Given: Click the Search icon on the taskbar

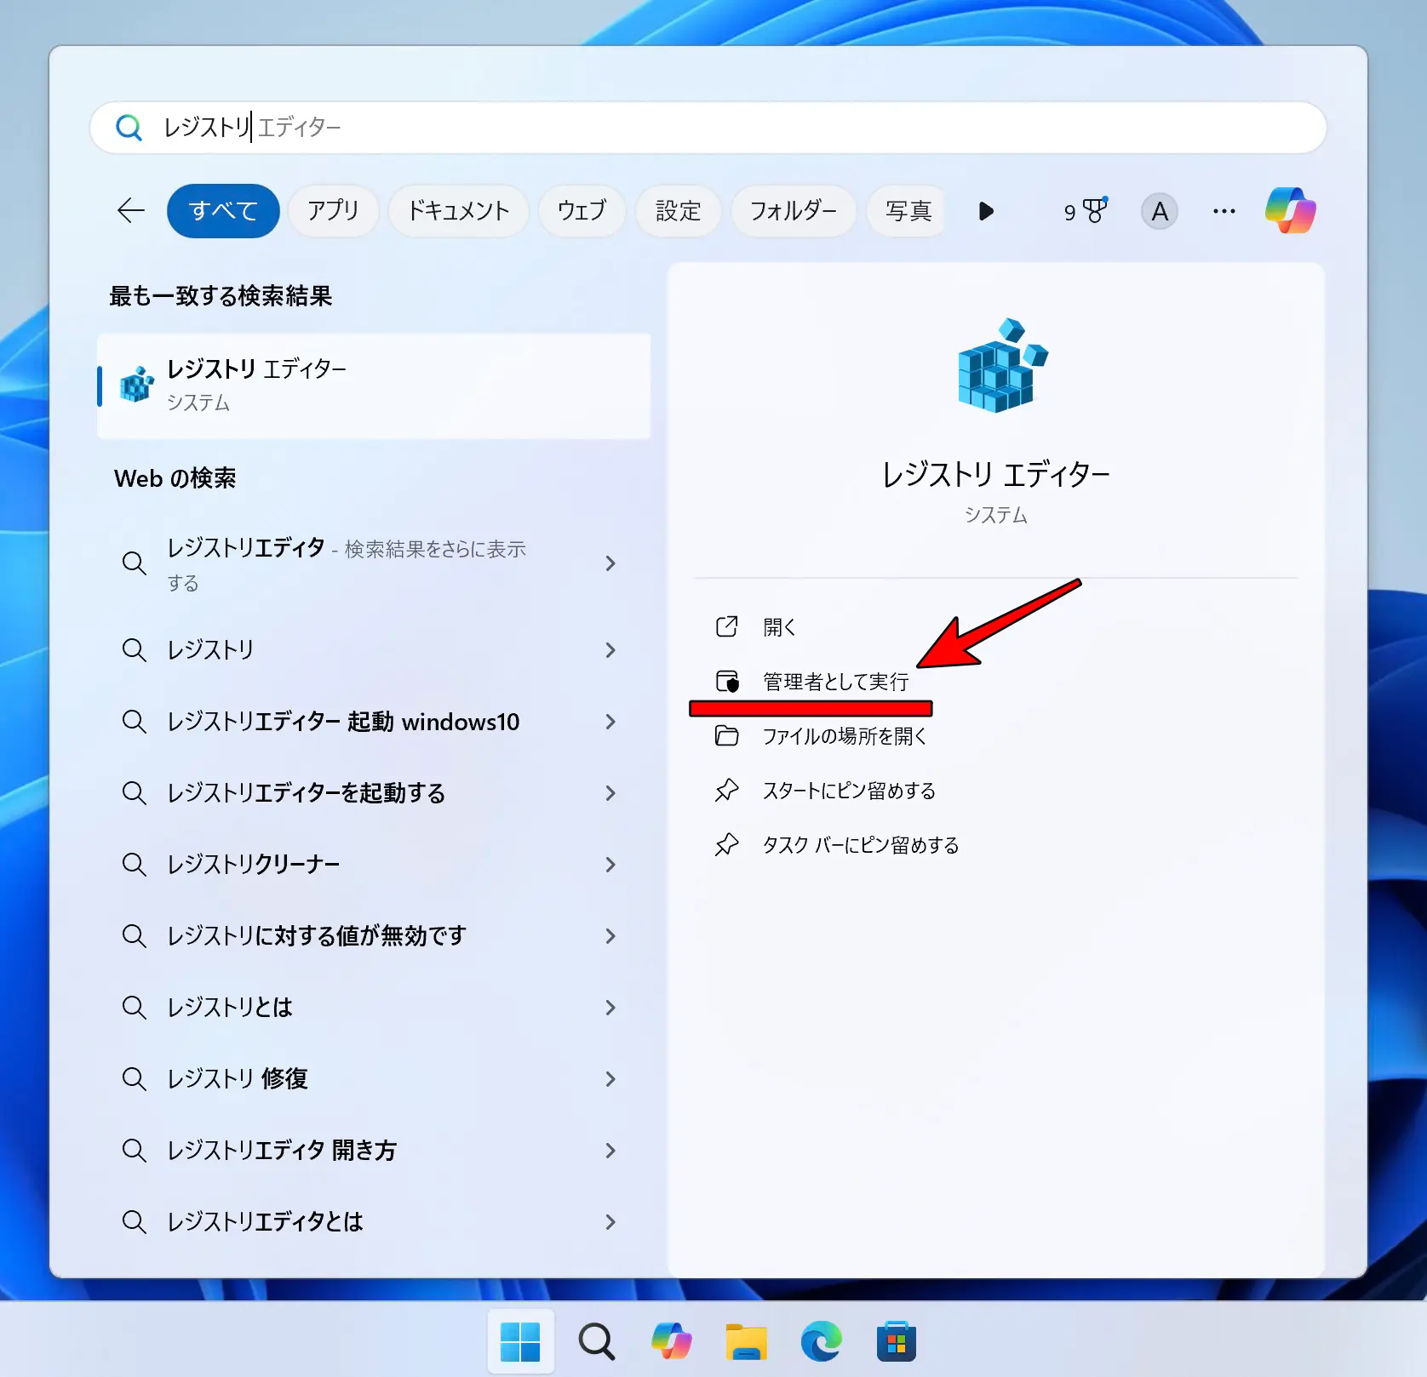Looking at the screenshot, I should (596, 1340).
